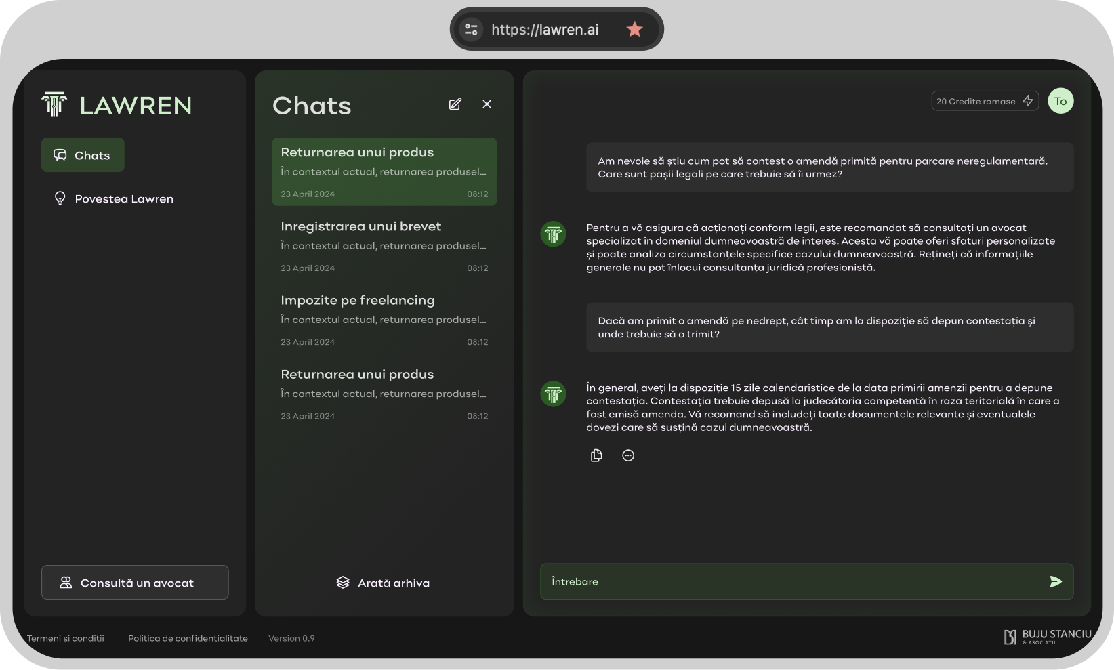The height and width of the screenshot is (670, 1114).
Task: Open more options below the last answer
Action: [x=628, y=455]
